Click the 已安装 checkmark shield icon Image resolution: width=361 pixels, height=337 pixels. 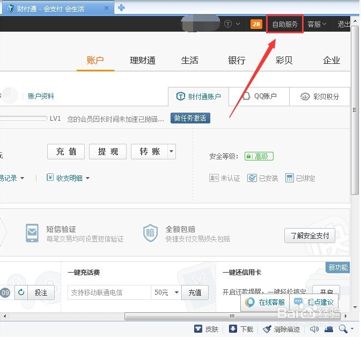click(x=252, y=178)
